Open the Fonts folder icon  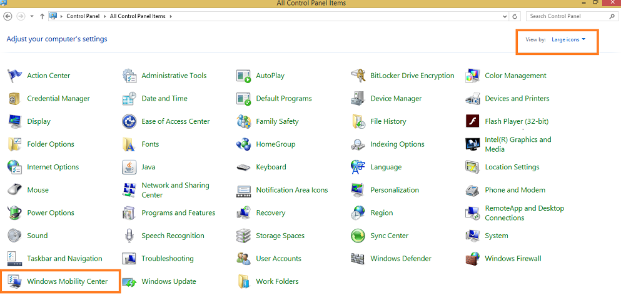pos(129,144)
